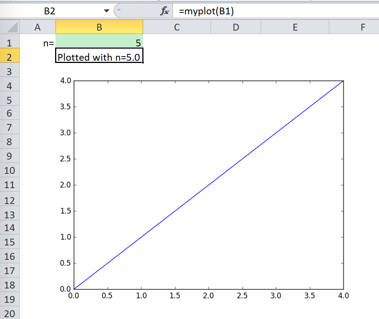Select column B header

pyautogui.click(x=99, y=27)
